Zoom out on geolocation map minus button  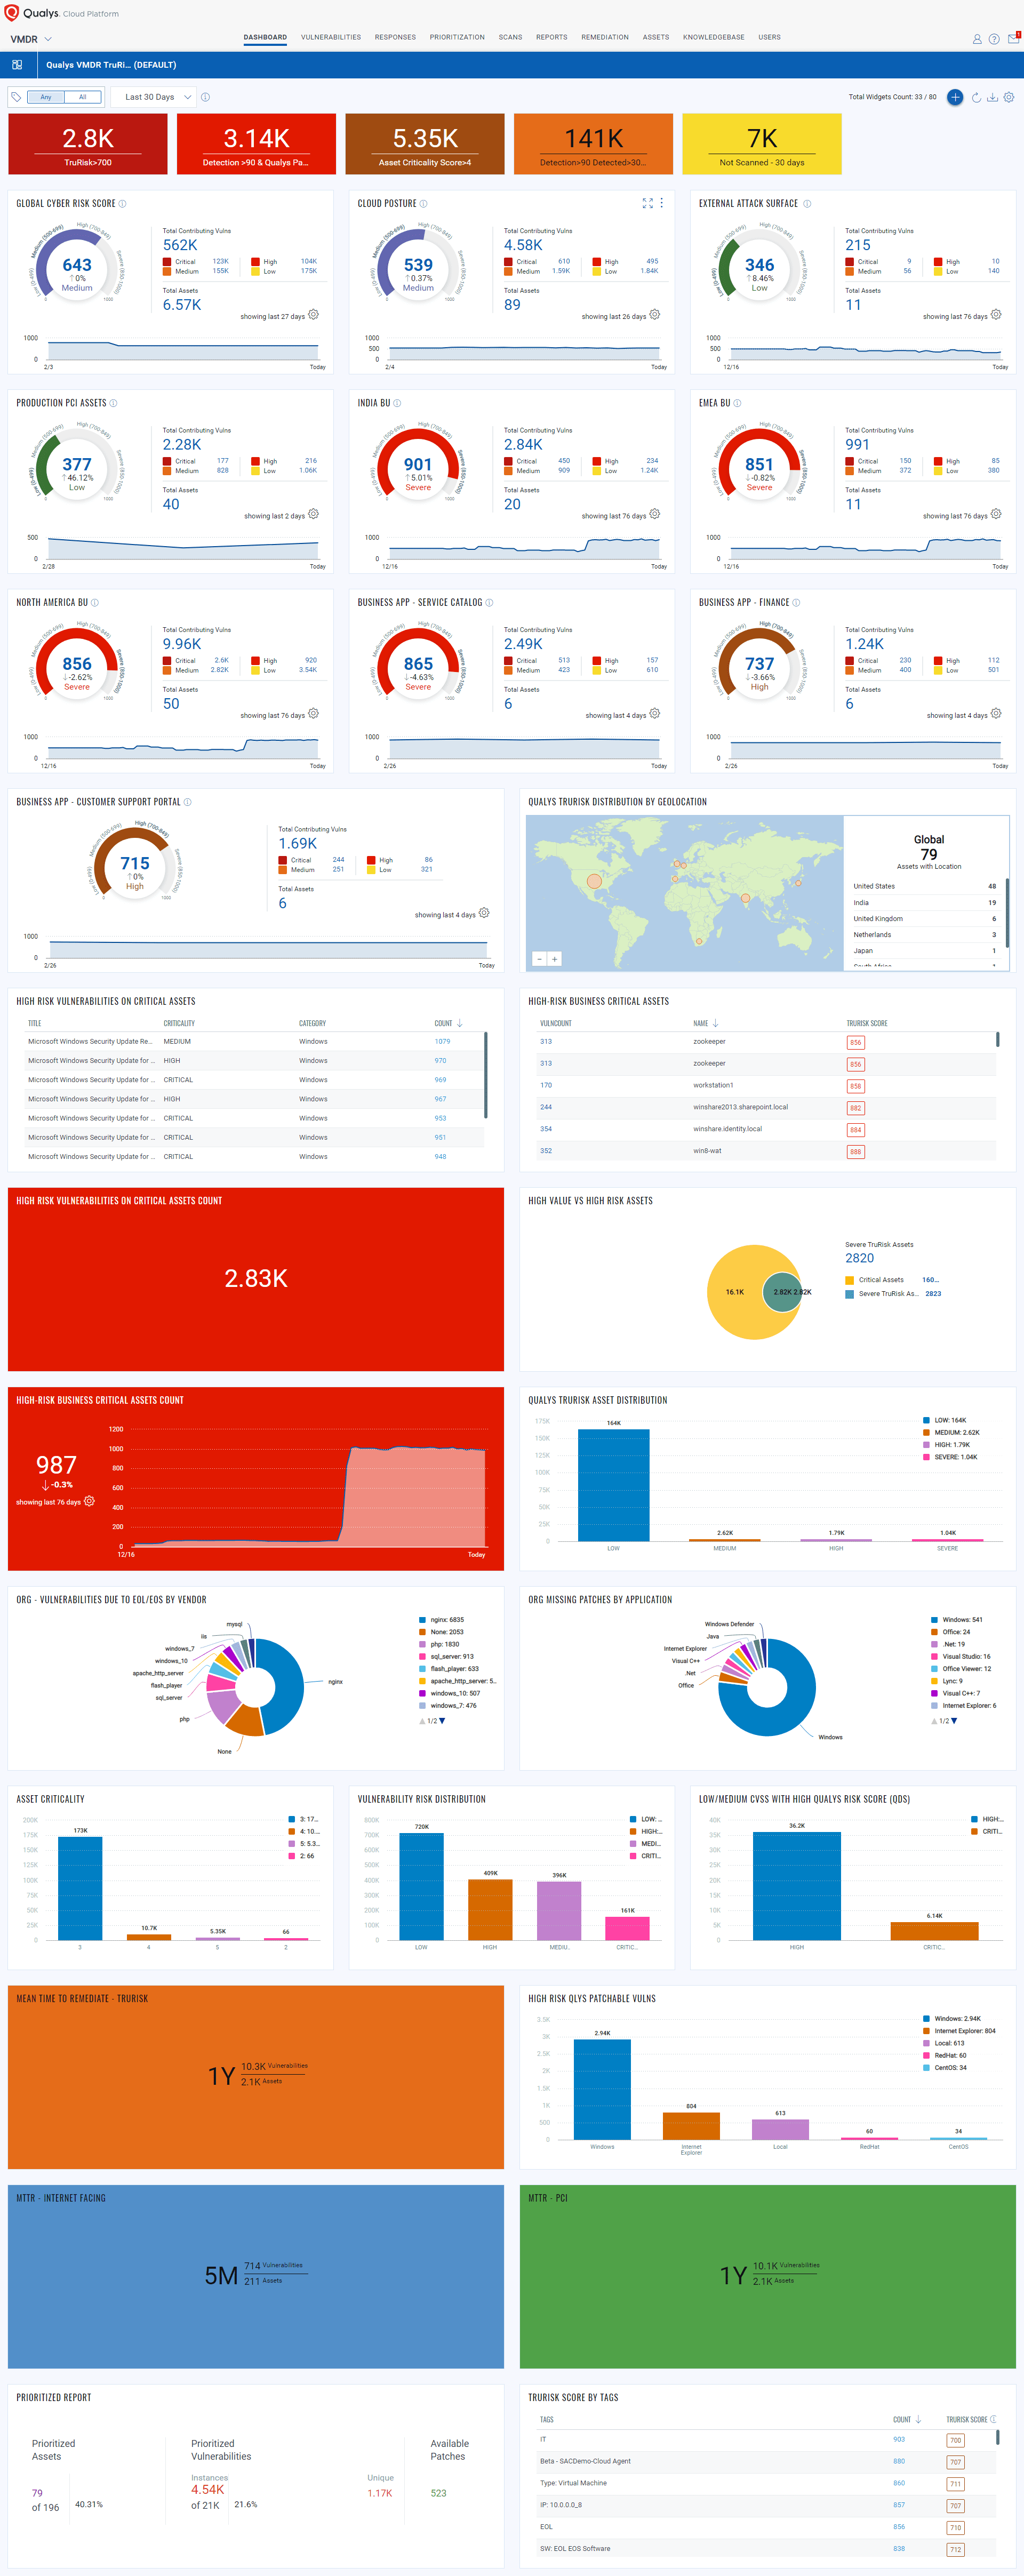coord(539,959)
